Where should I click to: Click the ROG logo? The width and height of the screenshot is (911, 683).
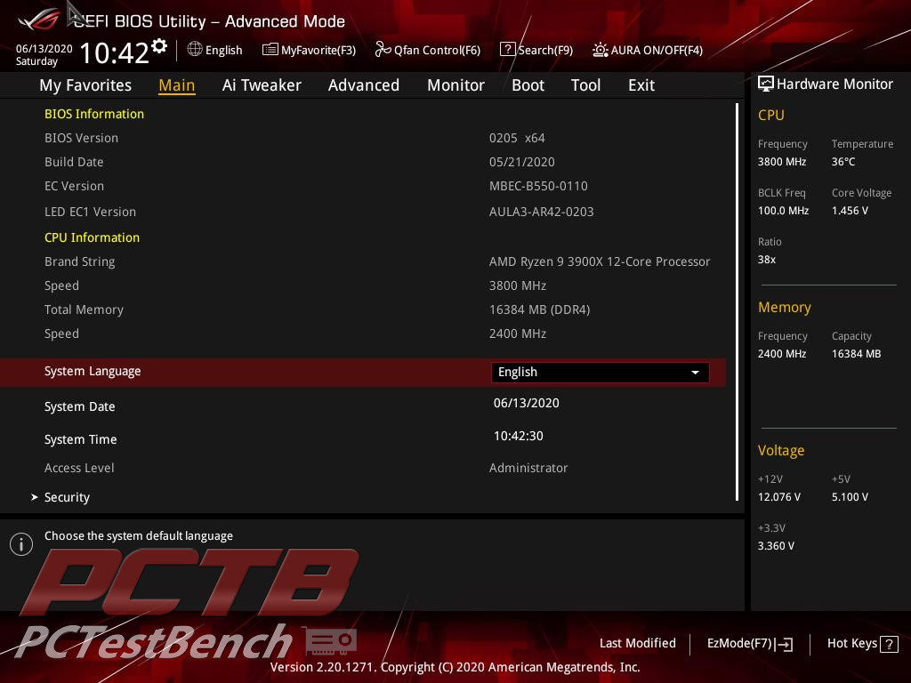point(39,20)
